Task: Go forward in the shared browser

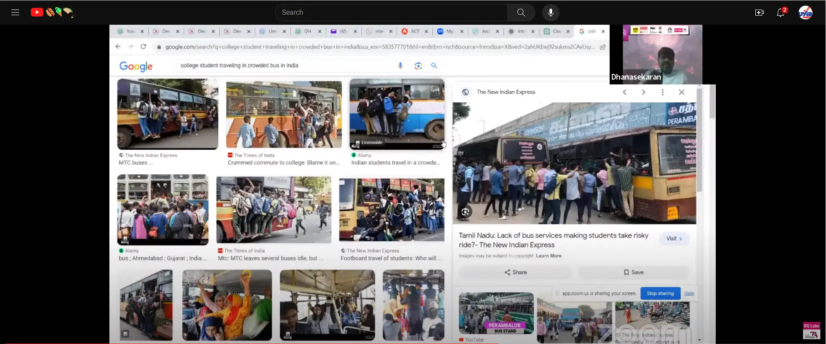Action: [131, 46]
